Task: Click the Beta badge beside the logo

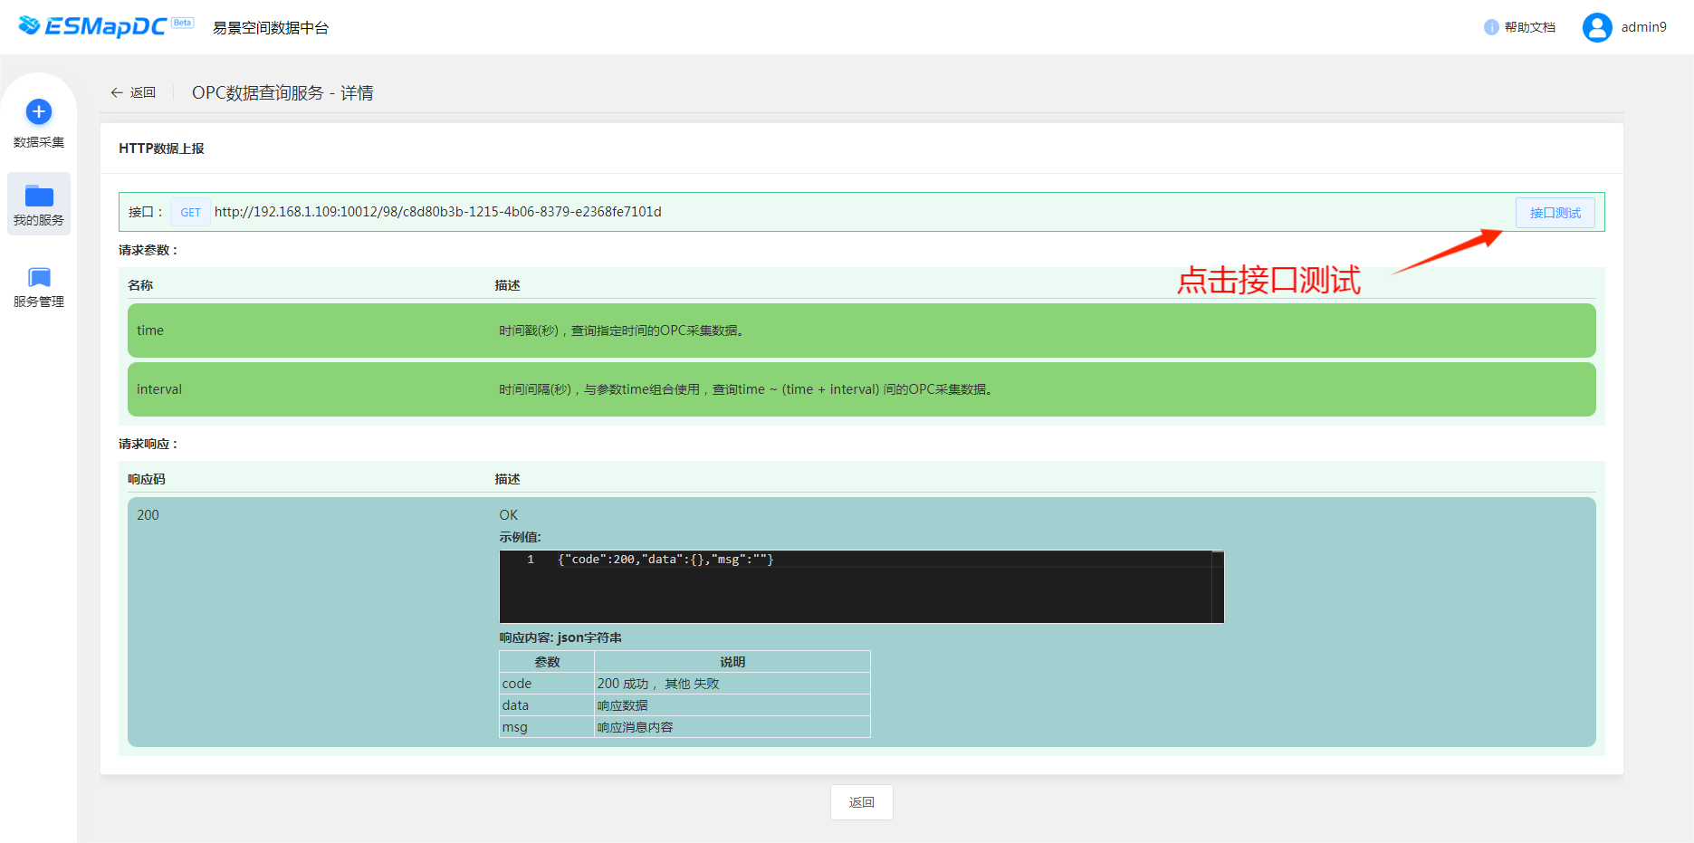Action: click(x=183, y=23)
